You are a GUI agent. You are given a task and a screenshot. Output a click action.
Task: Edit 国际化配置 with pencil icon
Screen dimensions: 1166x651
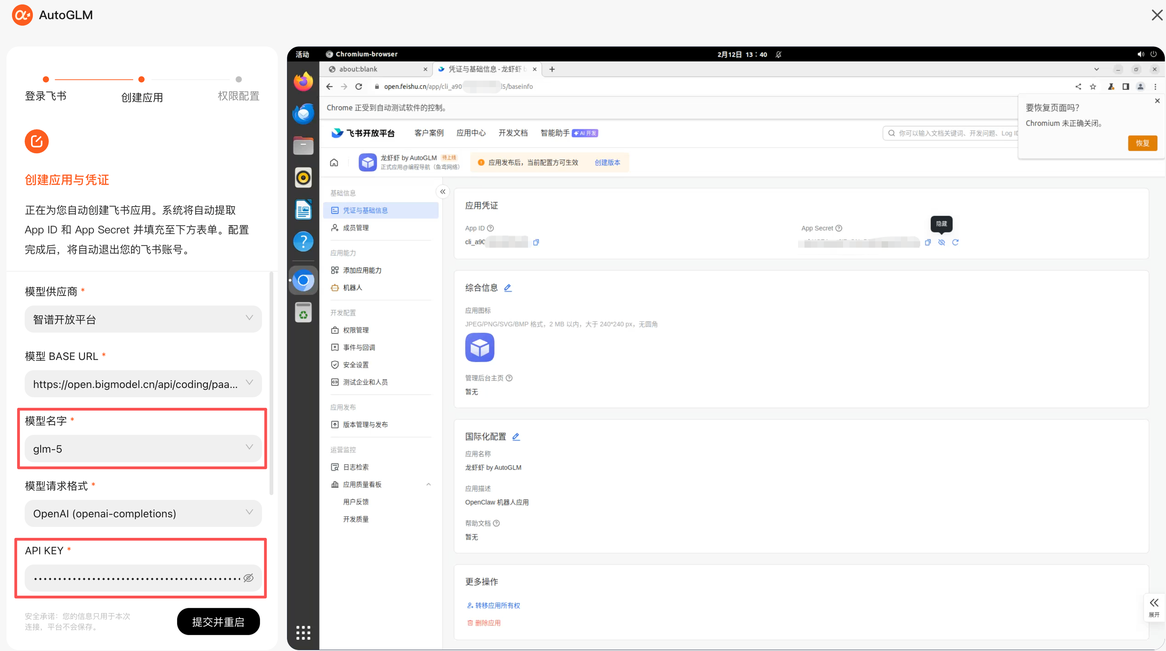click(515, 436)
